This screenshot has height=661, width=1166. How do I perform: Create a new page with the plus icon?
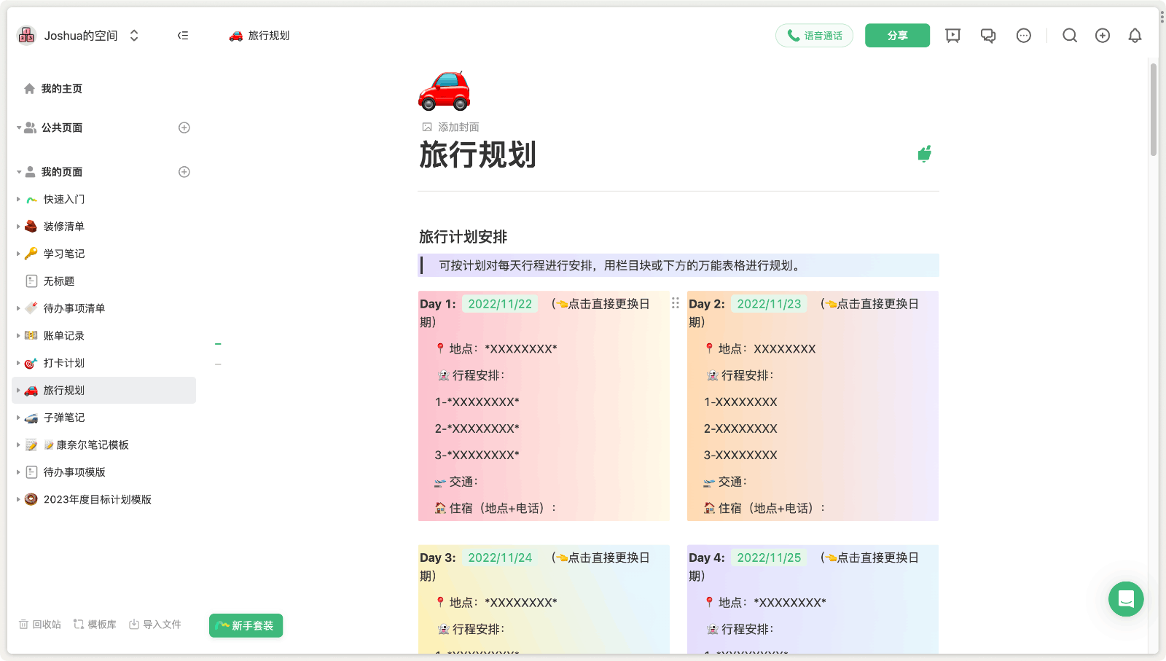pos(1102,35)
